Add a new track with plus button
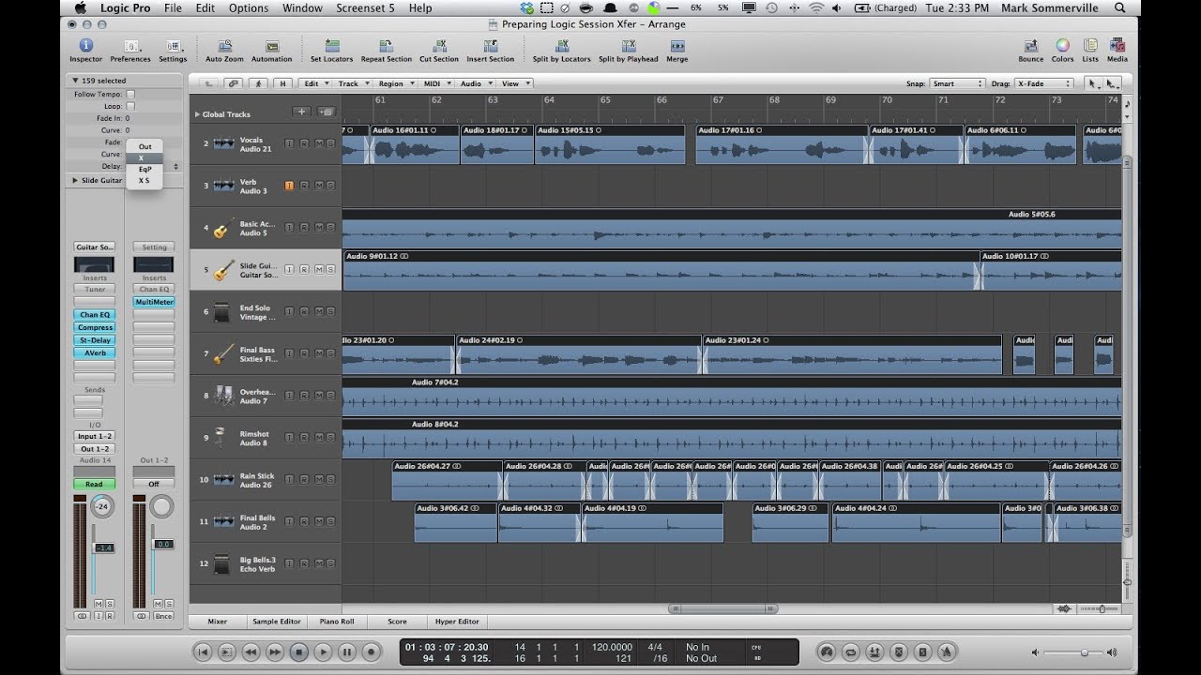 [301, 112]
